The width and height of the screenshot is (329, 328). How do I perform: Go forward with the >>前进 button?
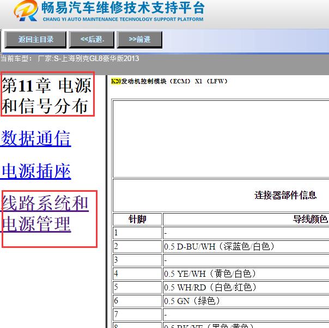tap(139, 40)
